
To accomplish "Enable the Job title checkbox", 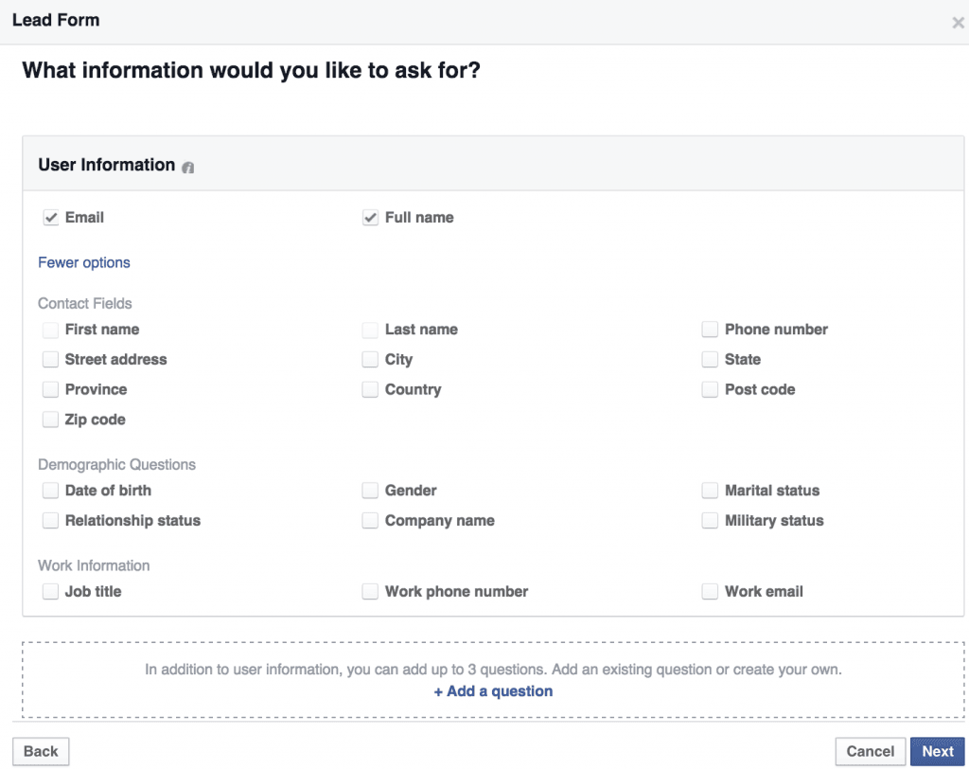I will point(51,592).
